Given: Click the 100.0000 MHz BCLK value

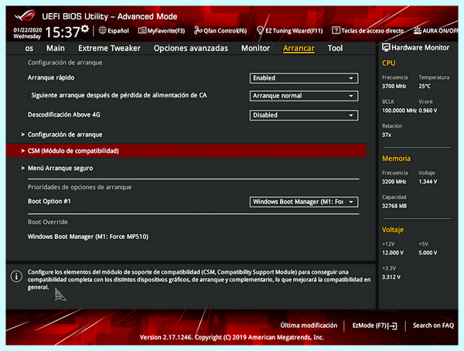Looking at the screenshot, I should point(399,111).
